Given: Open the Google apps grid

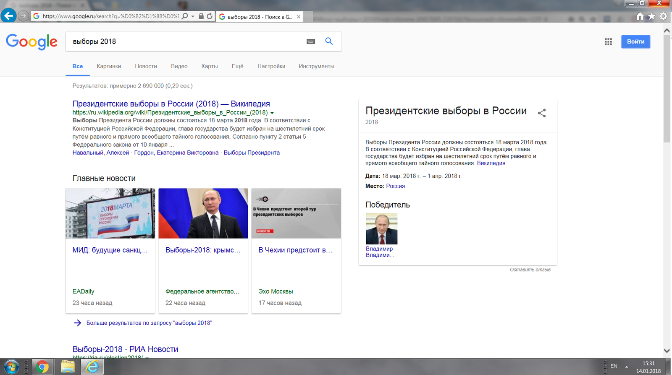Looking at the screenshot, I should (x=608, y=41).
